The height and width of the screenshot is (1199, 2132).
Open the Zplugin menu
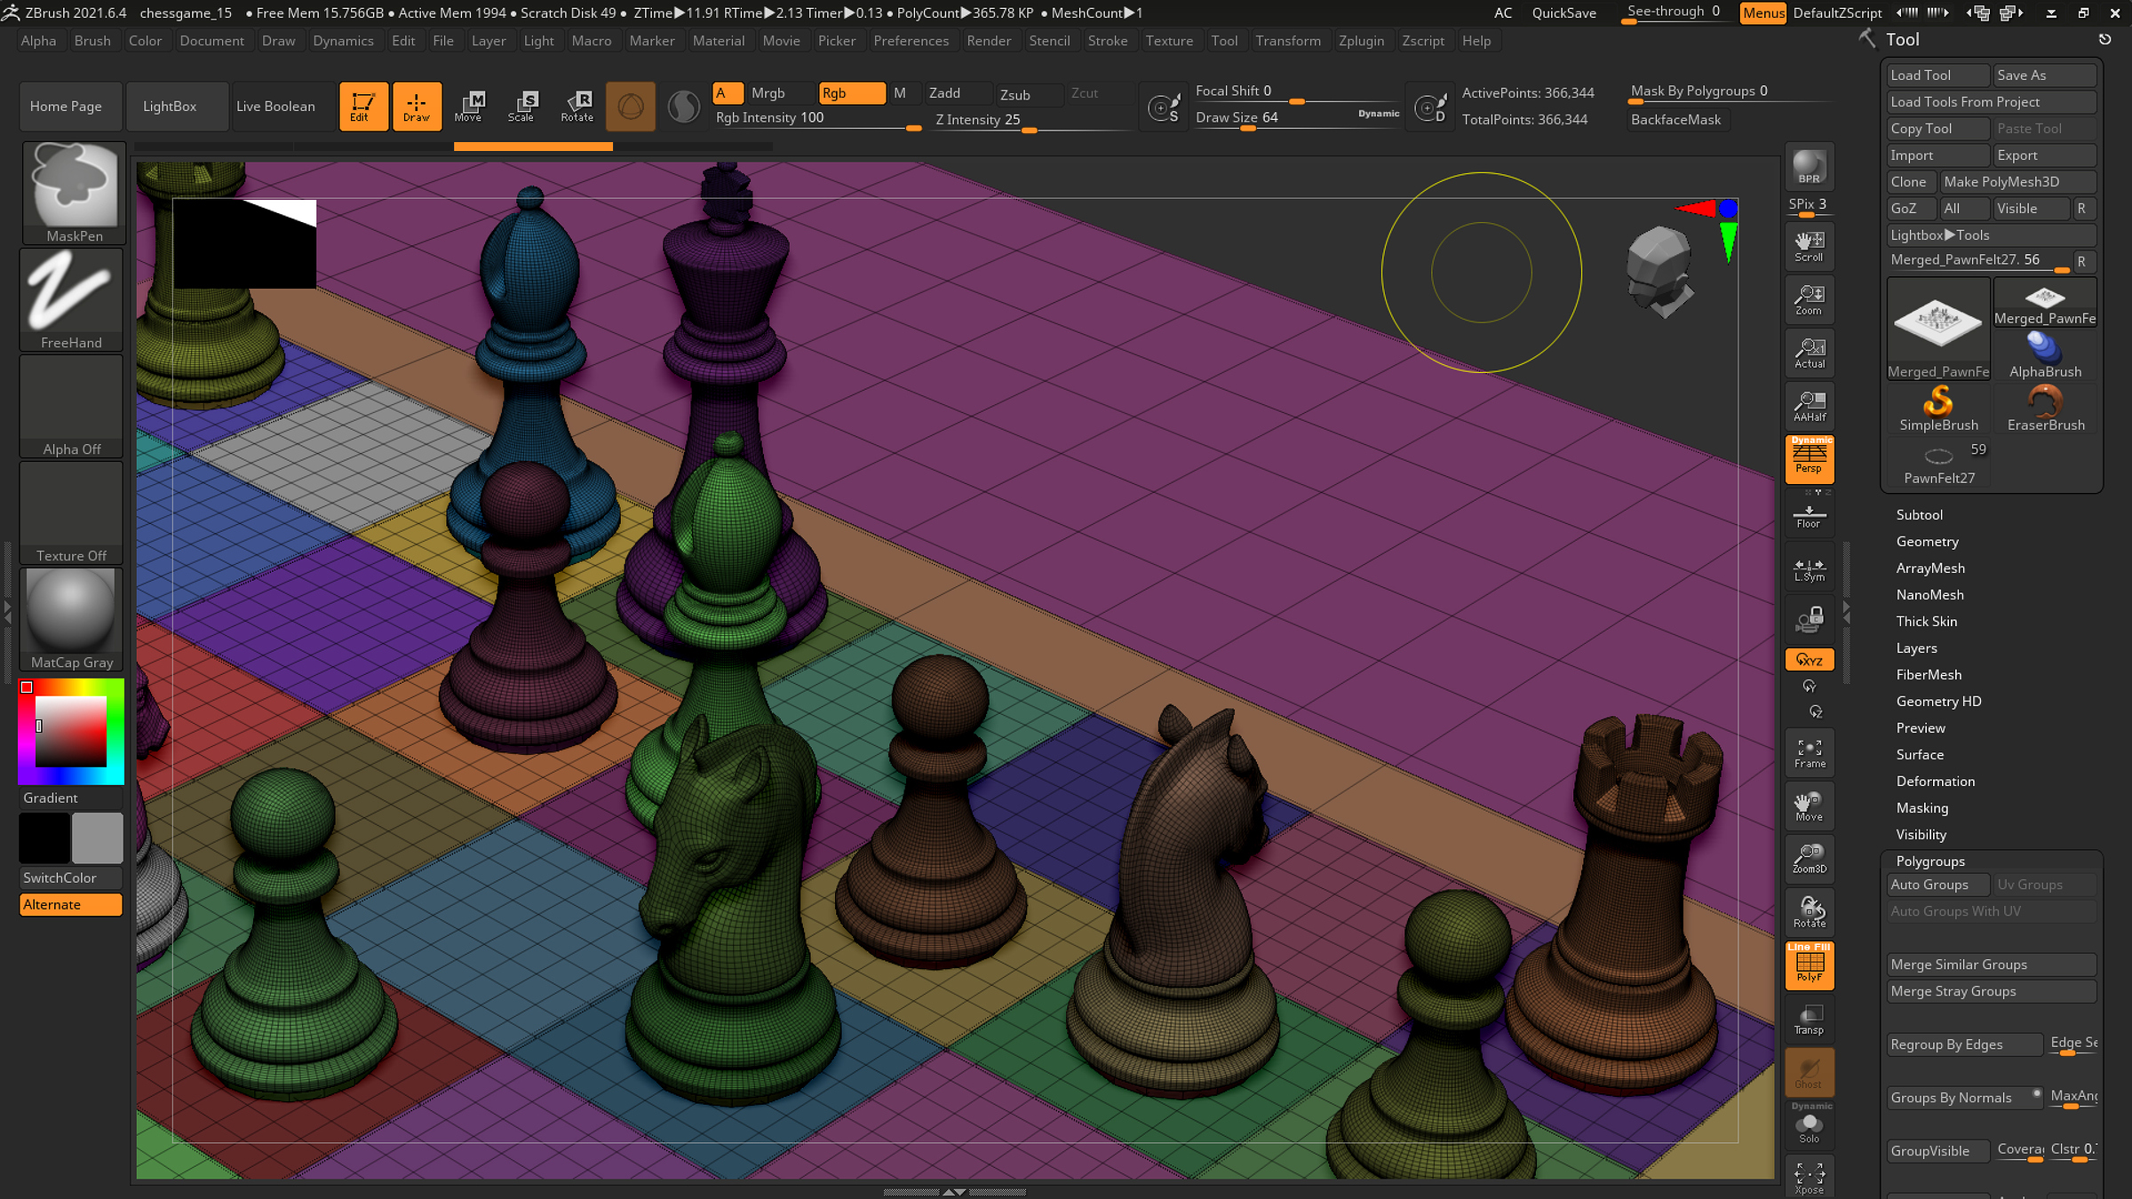(1361, 41)
